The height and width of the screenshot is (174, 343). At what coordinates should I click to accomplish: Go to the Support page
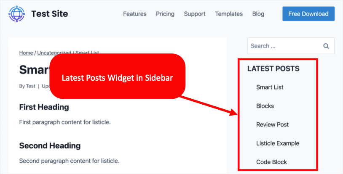[x=195, y=14]
